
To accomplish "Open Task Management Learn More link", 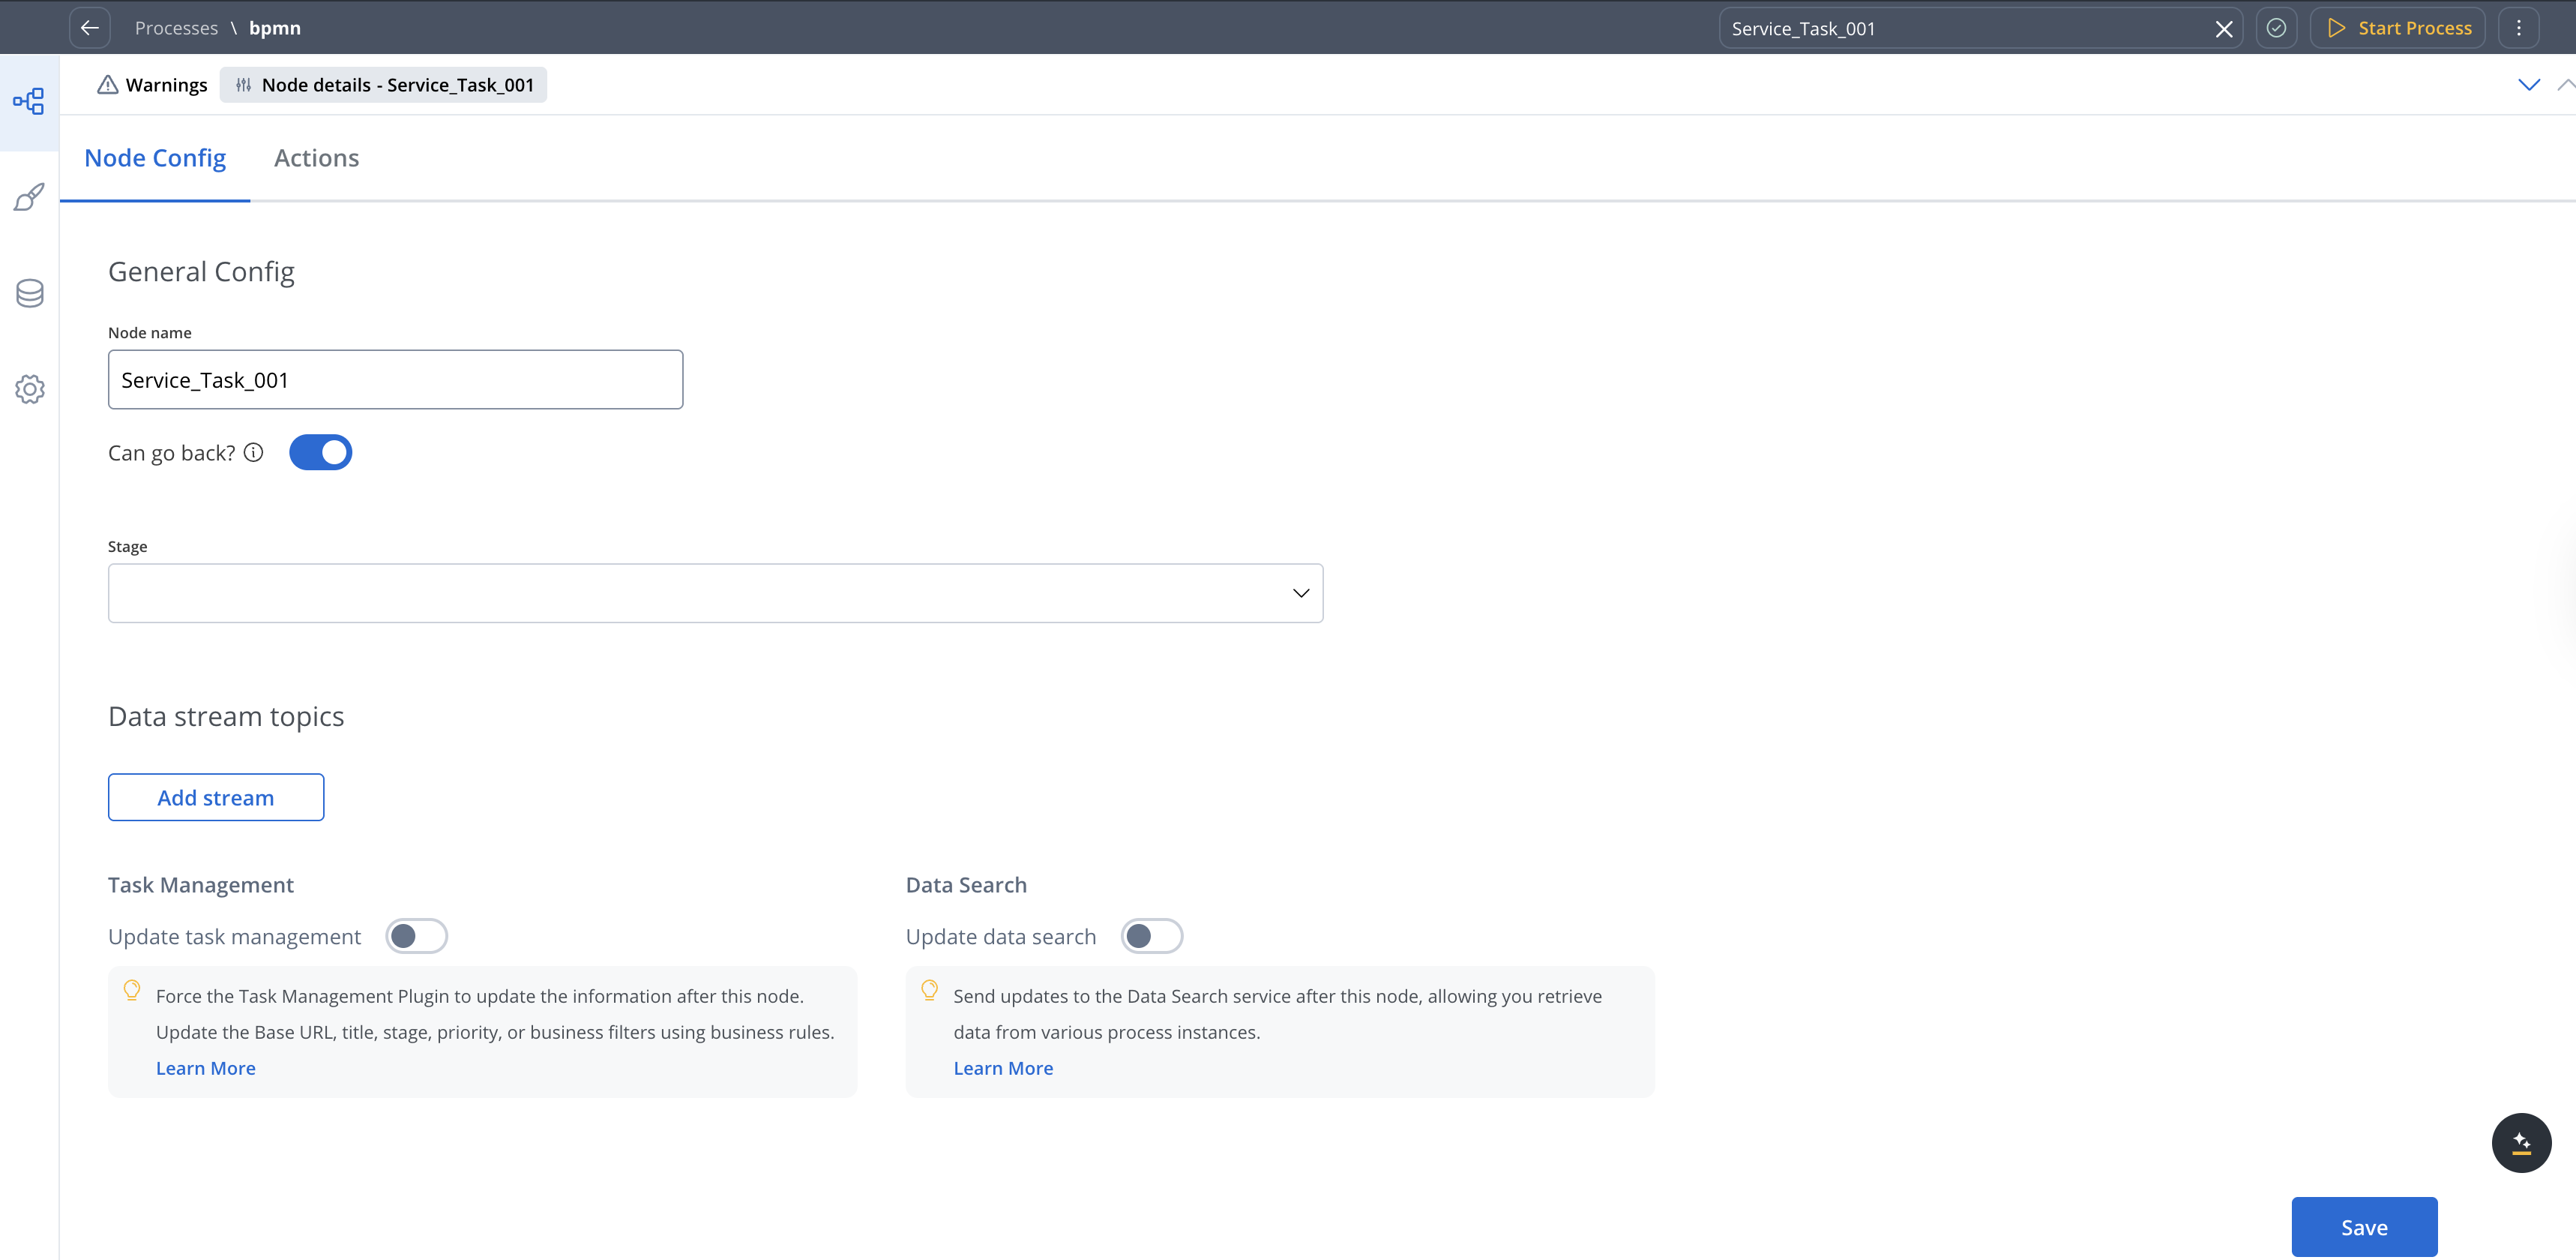I will [x=205, y=1068].
